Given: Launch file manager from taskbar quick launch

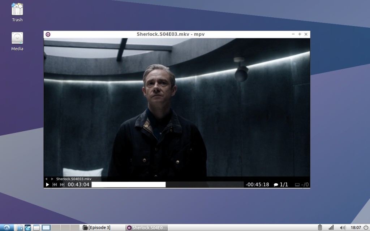Looking at the screenshot, I should 20,227.
